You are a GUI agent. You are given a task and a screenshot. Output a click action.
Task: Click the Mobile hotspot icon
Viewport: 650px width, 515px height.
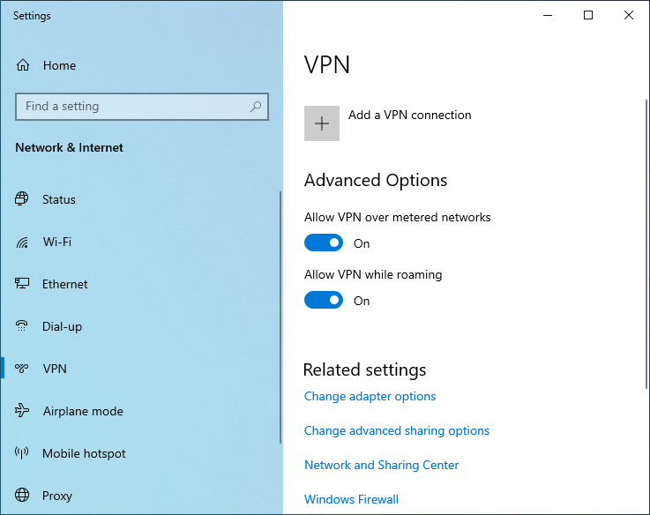pyautogui.click(x=23, y=453)
